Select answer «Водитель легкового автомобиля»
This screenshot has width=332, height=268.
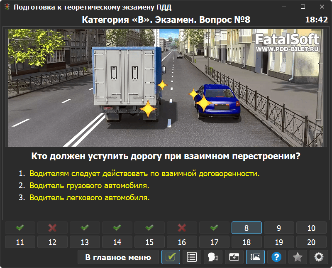point(89,198)
